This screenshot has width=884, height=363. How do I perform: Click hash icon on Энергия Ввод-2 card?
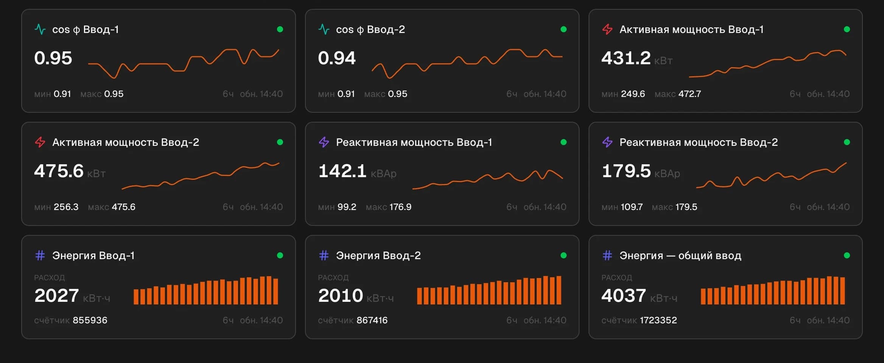[x=324, y=255]
